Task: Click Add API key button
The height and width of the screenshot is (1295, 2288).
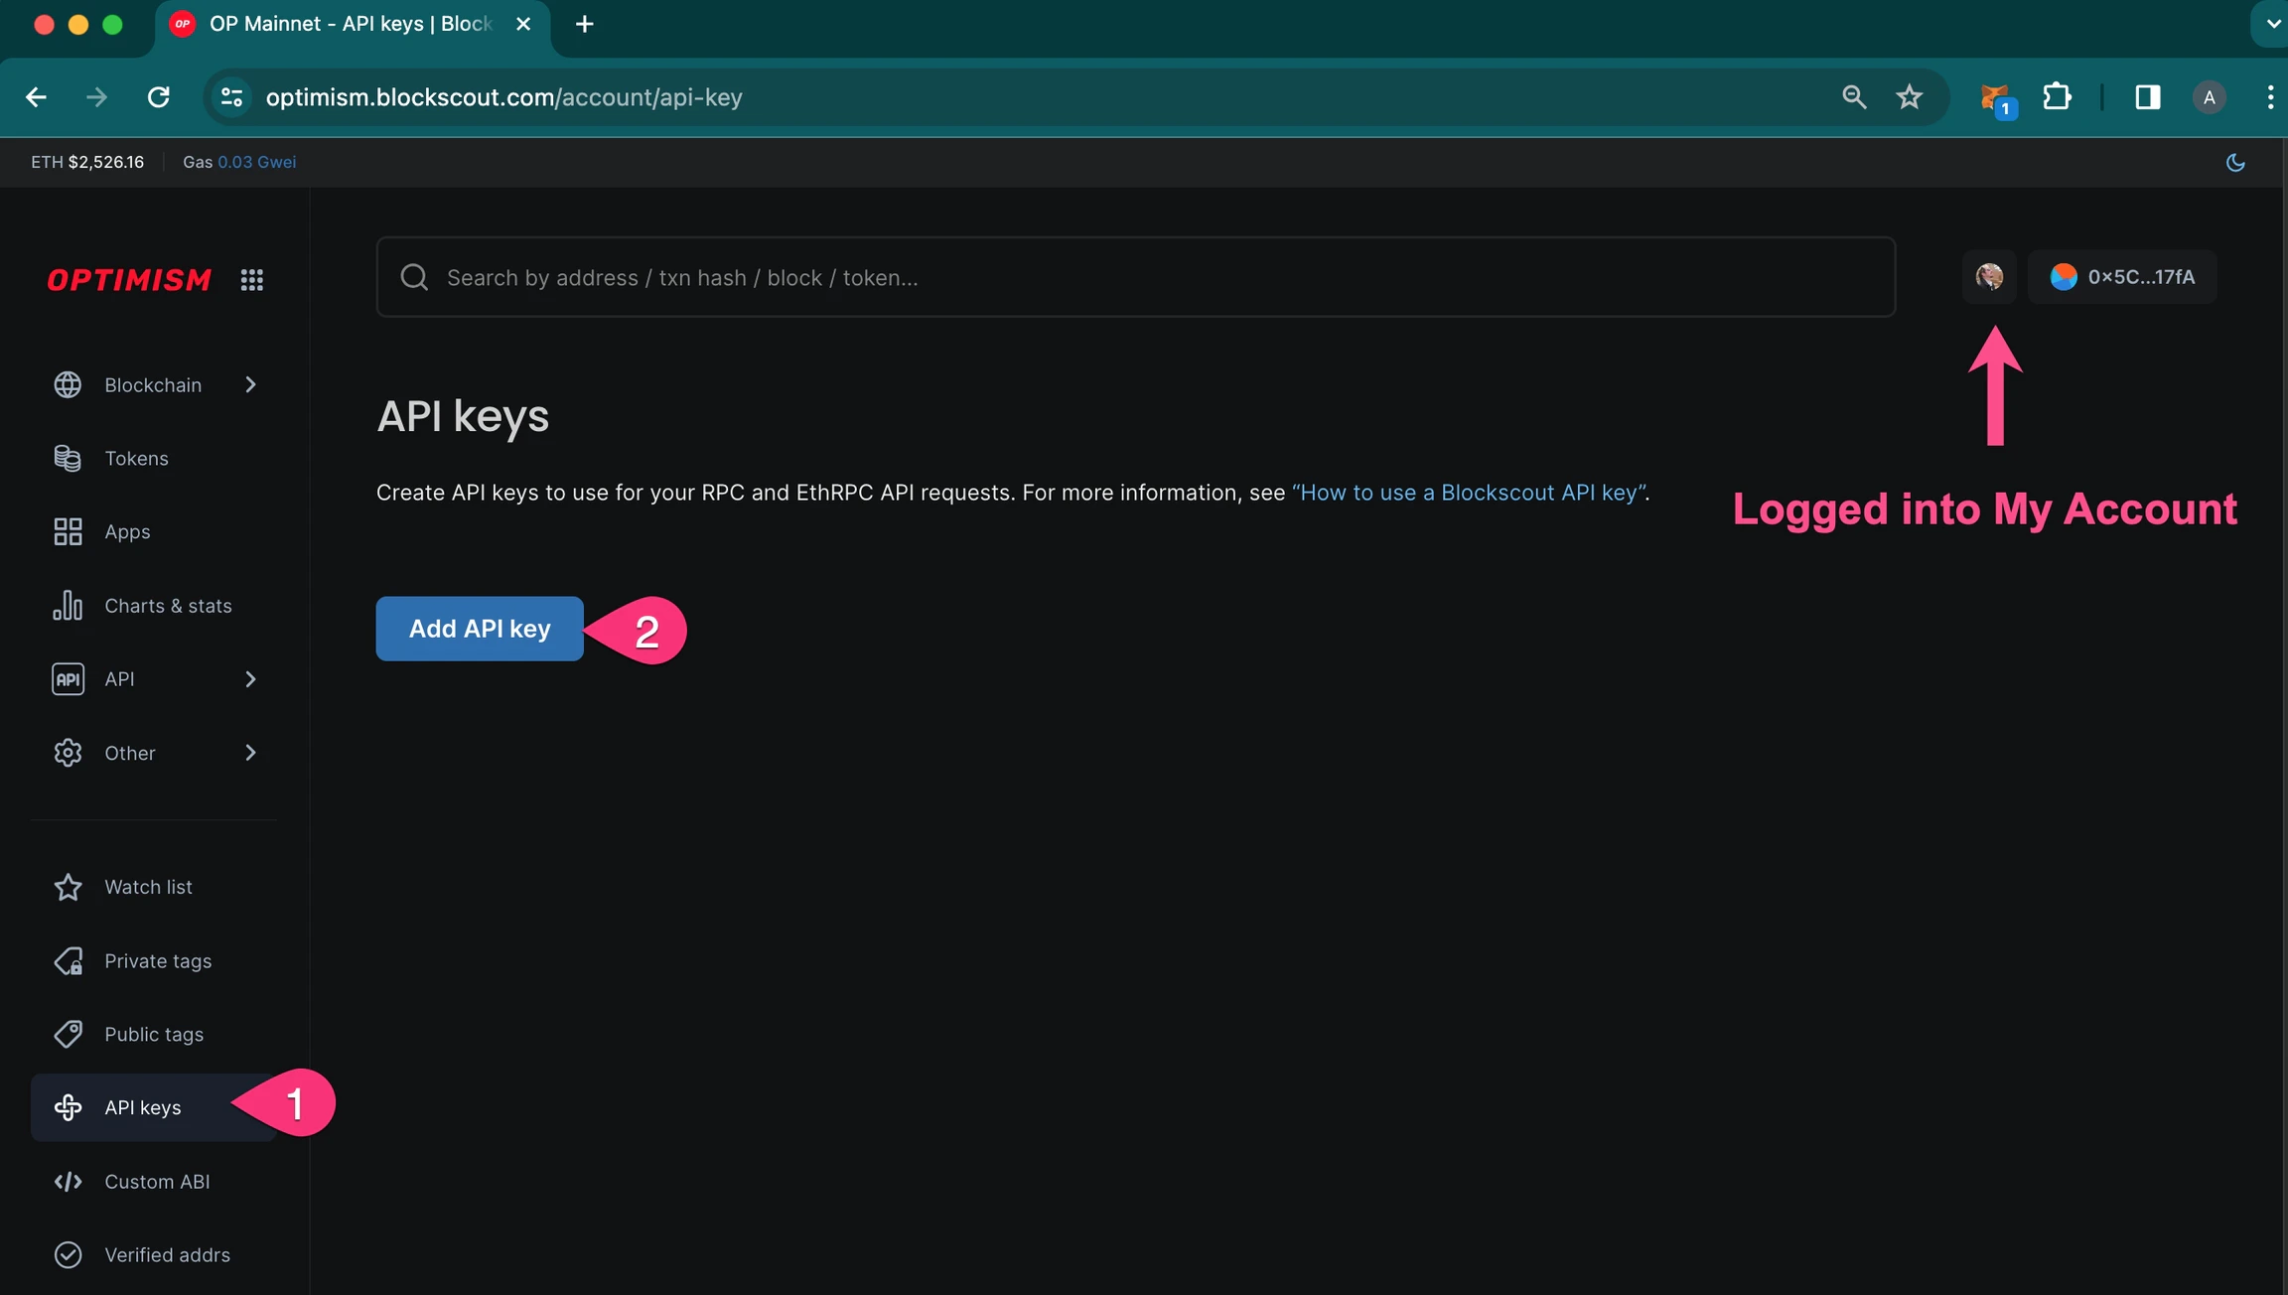Action: [x=480, y=629]
